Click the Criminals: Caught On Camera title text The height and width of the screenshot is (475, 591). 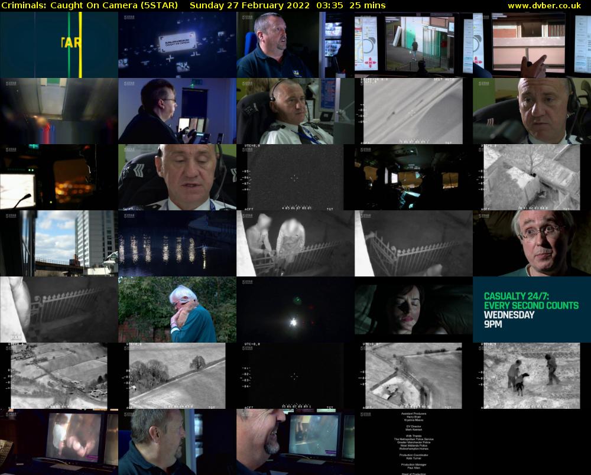(89, 5)
